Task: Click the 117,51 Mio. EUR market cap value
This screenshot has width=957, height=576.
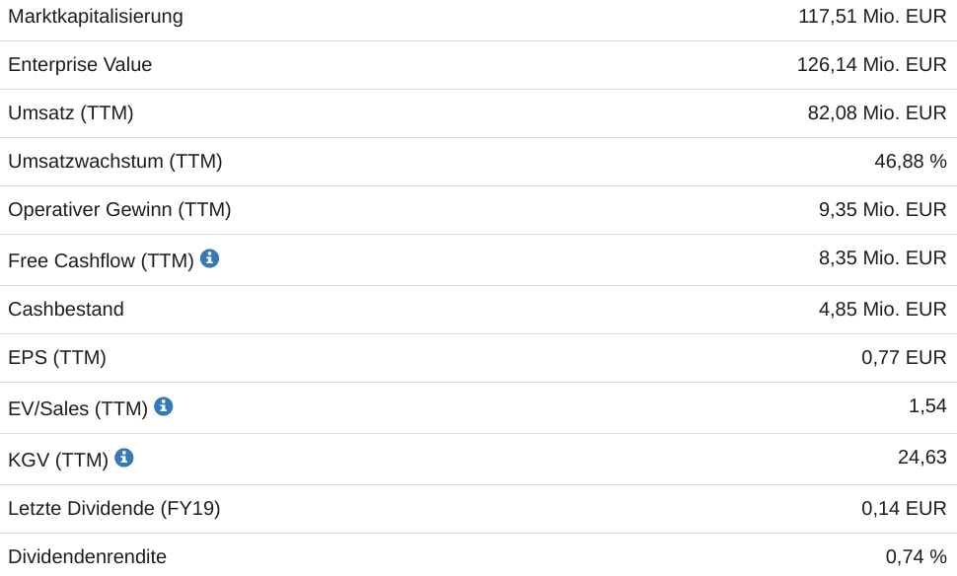Action: pos(872,16)
